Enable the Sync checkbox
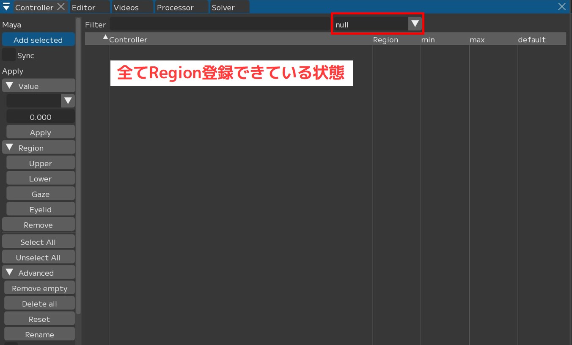 pyautogui.click(x=9, y=55)
